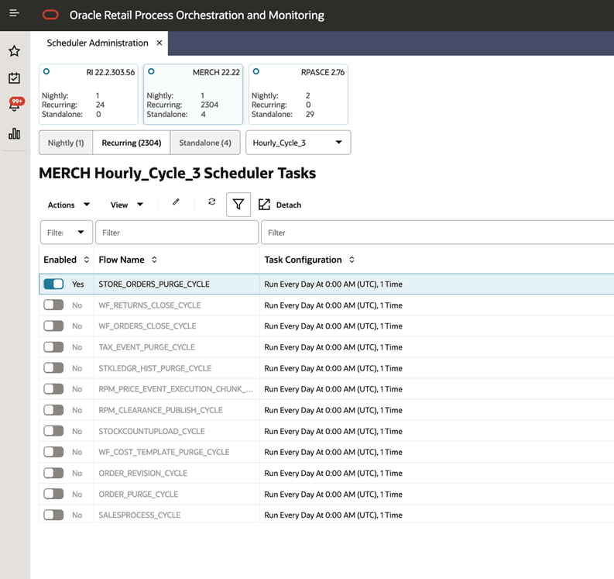The height and width of the screenshot is (579, 614).
Task: Open Favorites star in sidebar
Action: tap(15, 51)
